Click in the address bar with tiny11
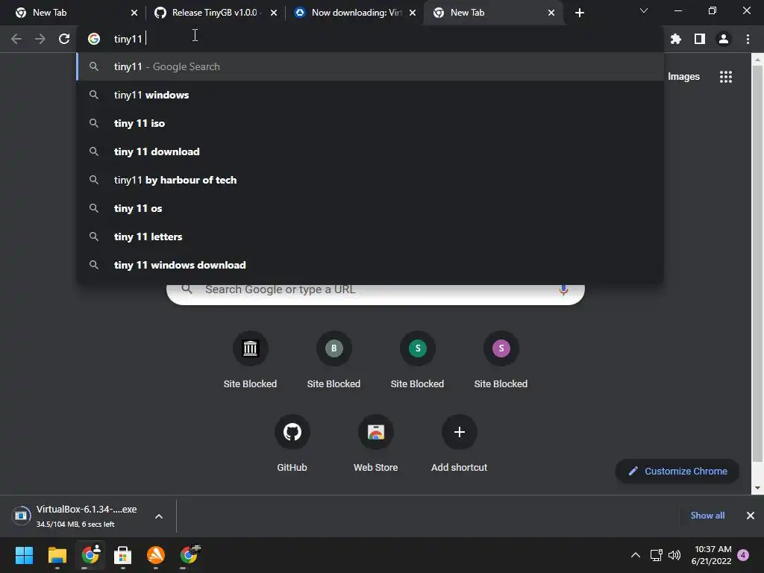This screenshot has height=573, width=764. point(370,39)
